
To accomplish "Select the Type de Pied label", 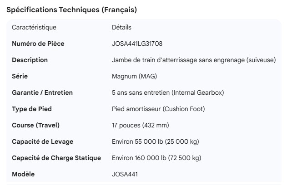I will click(x=32, y=109).
